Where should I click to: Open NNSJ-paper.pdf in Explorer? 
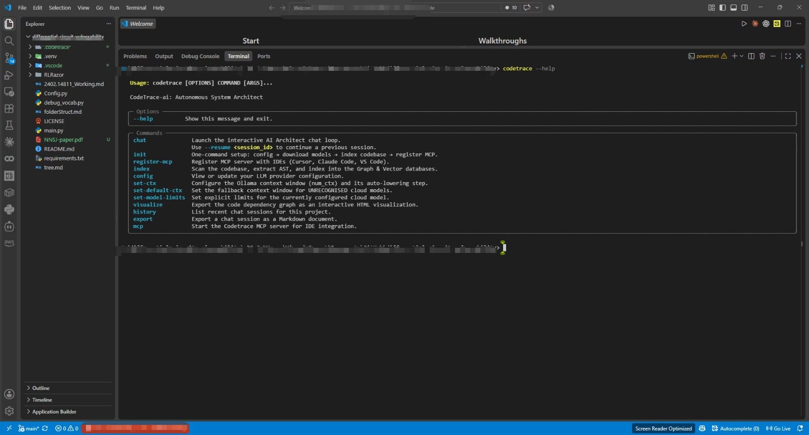pyautogui.click(x=63, y=140)
